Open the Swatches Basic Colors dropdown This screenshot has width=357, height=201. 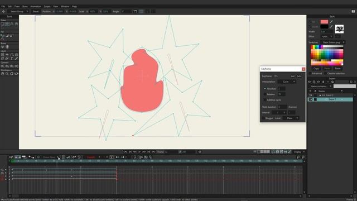tap(333, 42)
